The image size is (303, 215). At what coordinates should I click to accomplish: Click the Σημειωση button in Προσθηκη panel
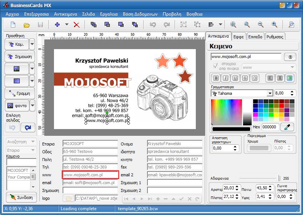pyautogui.click(x=20, y=57)
